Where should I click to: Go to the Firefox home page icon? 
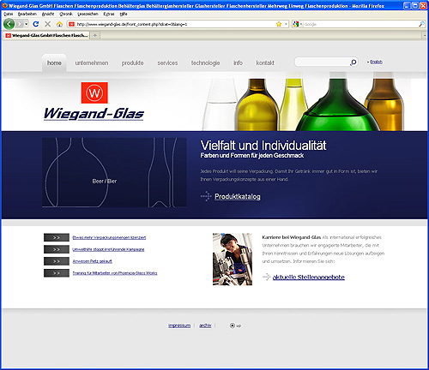click(59, 24)
